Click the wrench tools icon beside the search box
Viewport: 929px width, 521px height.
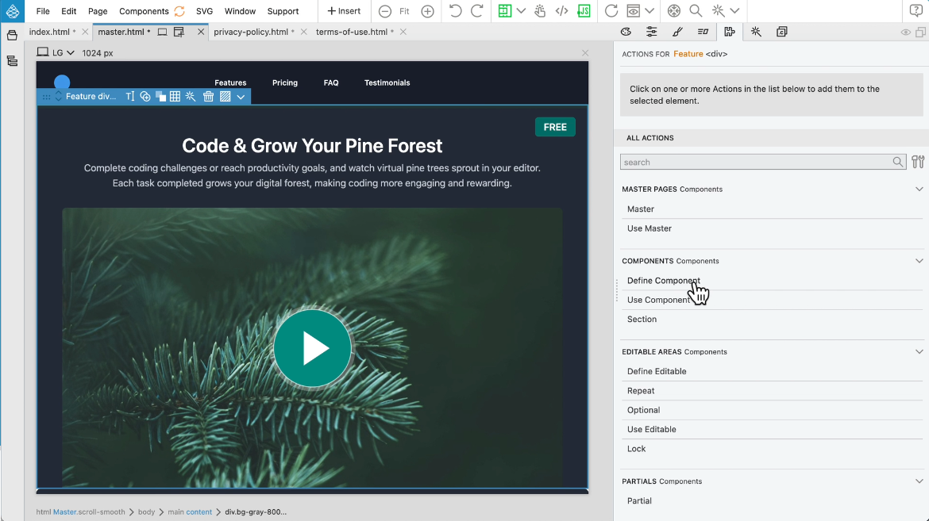pos(918,162)
